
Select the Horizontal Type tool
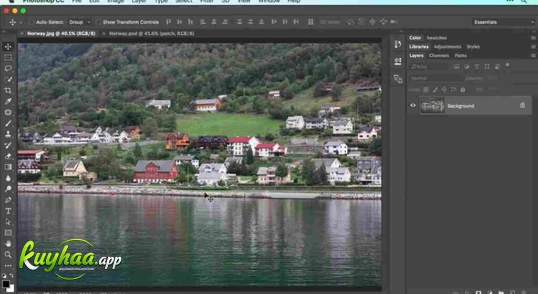[x=8, y=211]
